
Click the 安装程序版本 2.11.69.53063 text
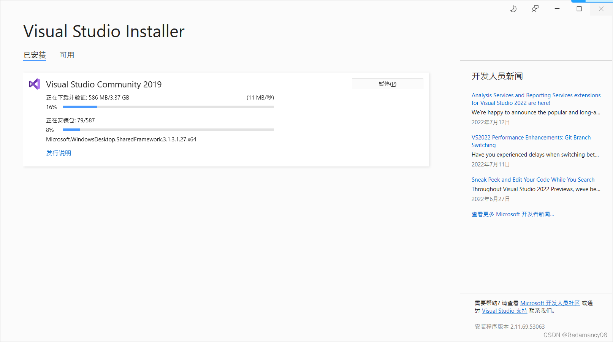[510, 327]
